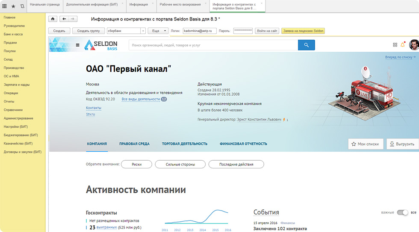Click the favorites star icon
Viewport: 419px width, 232px height.
coord(13,6)
